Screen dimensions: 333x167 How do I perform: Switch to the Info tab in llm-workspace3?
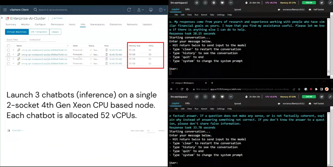(187, 9)
